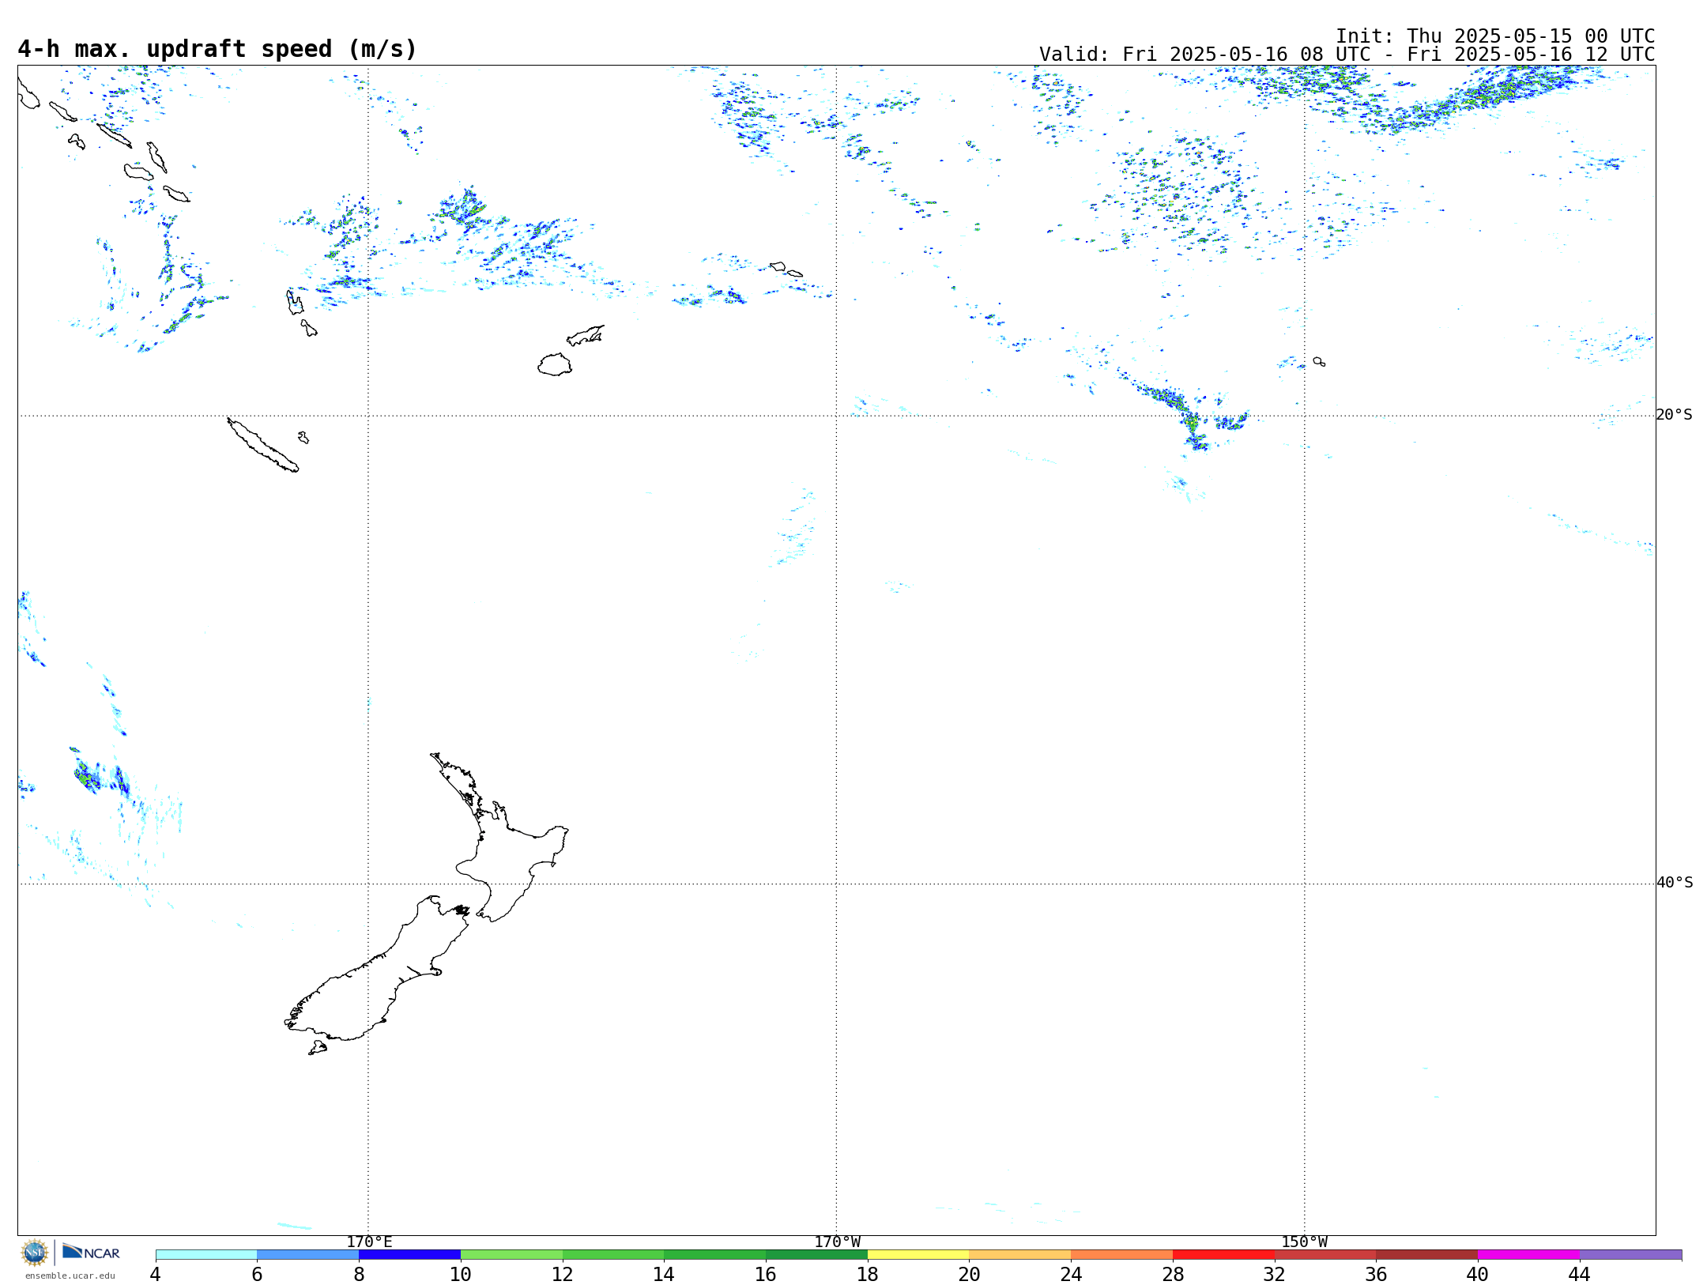Screen dimensions: 1707x1285
Task: Click the 40°S latitude label
Action: click(1674, 883)
